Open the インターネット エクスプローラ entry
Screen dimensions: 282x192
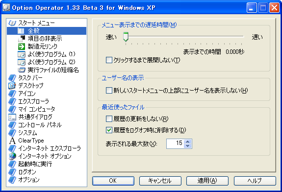[x=50, y=148]
